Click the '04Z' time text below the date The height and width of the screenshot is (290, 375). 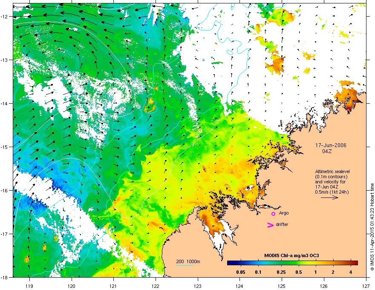(x=327, y=151)
